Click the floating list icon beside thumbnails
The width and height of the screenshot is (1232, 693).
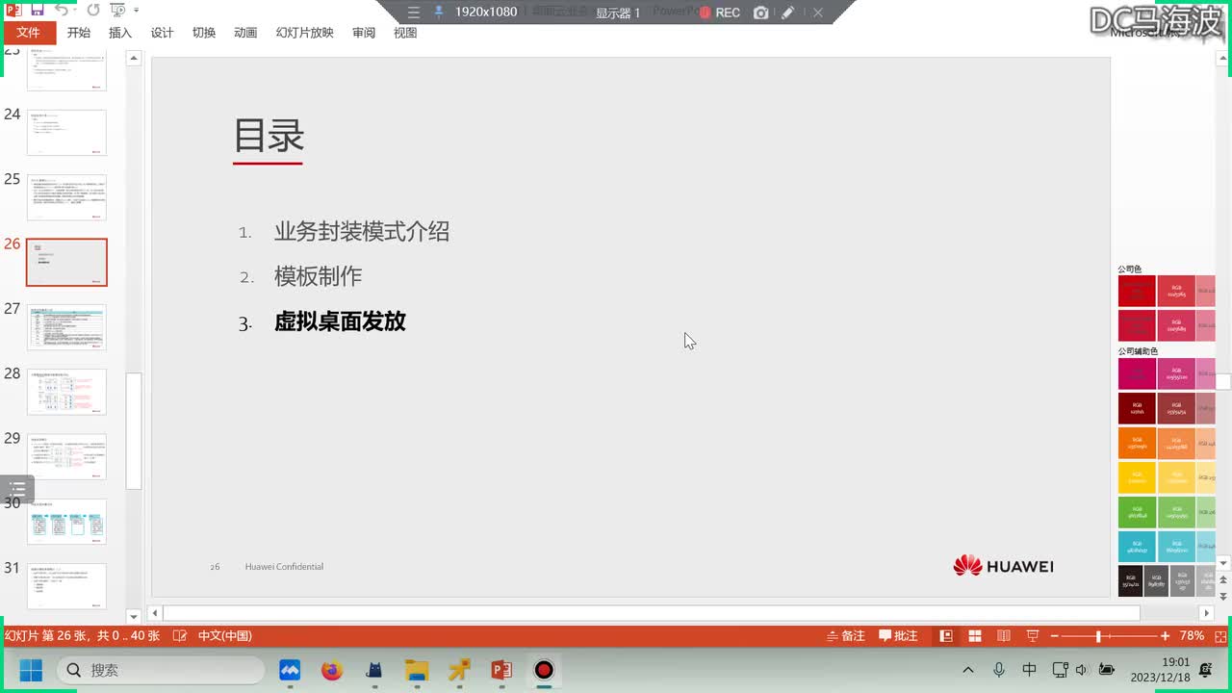(17, 490)
